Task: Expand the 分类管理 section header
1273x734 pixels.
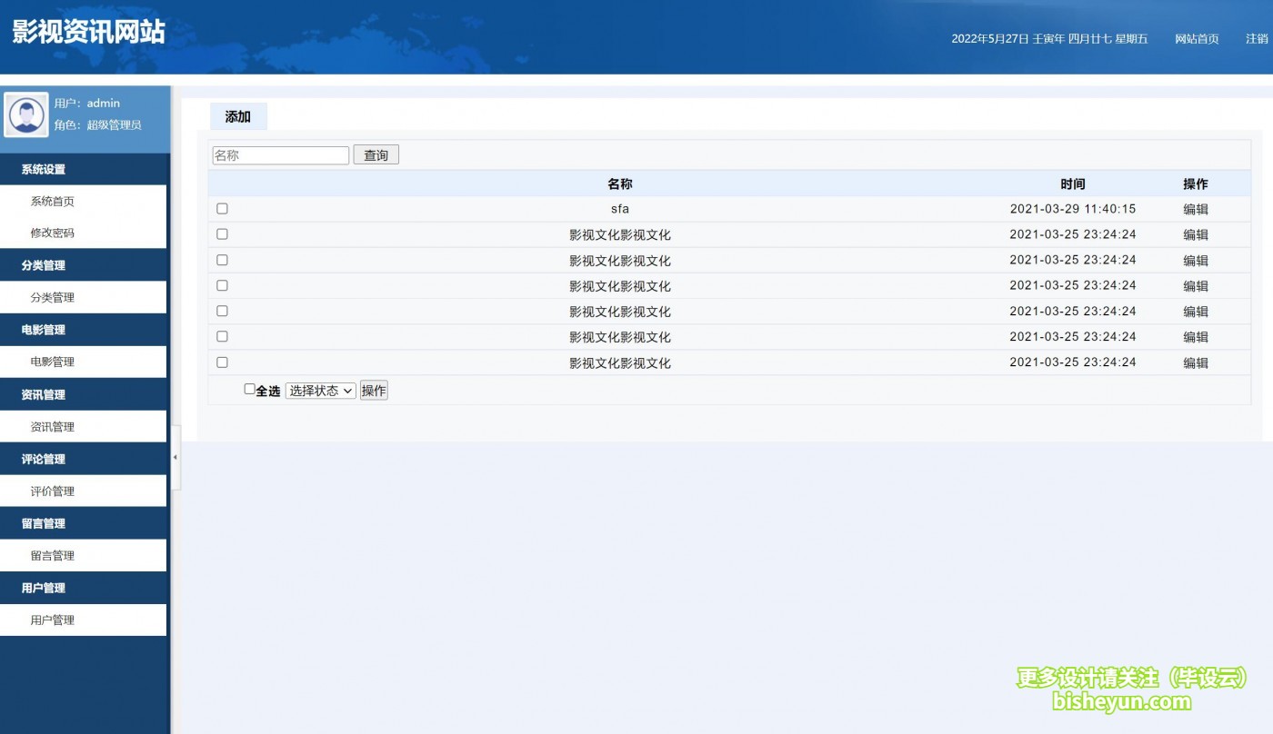Action: click(84, 265)
